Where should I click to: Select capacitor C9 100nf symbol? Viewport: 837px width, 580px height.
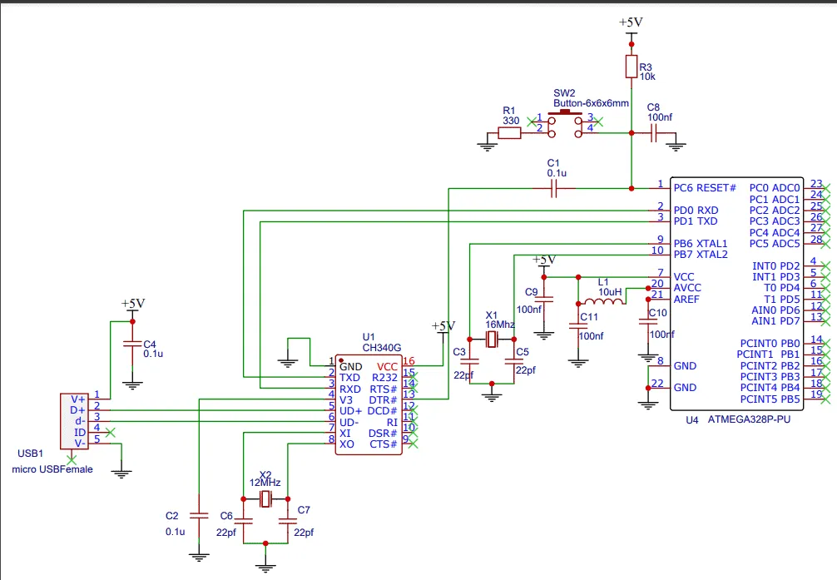click(x=544, y=300)
